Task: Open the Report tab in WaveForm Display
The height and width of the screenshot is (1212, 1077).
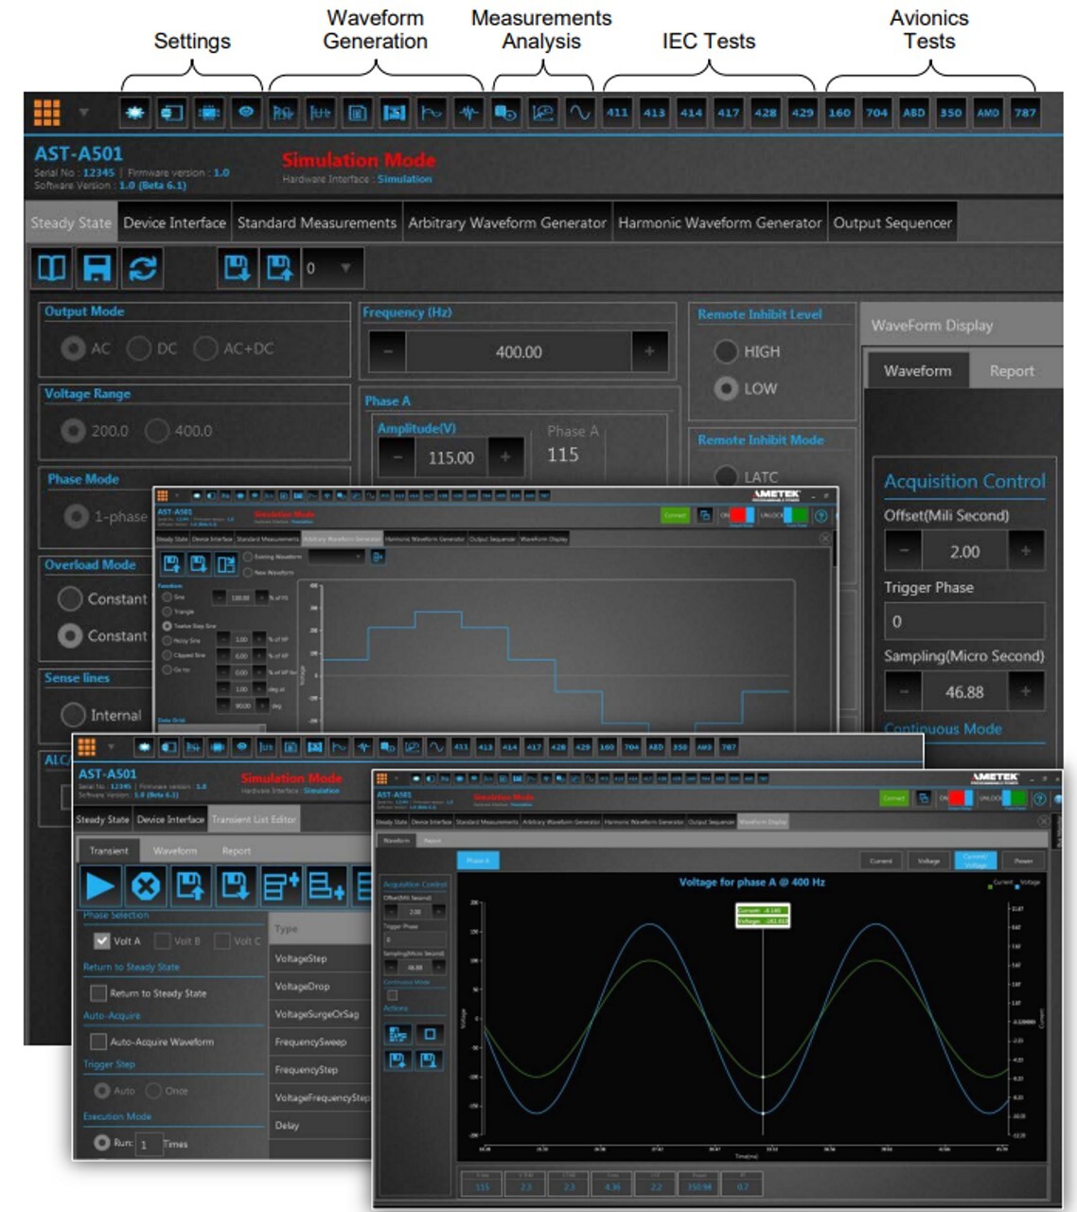Action: (1011, 371)
